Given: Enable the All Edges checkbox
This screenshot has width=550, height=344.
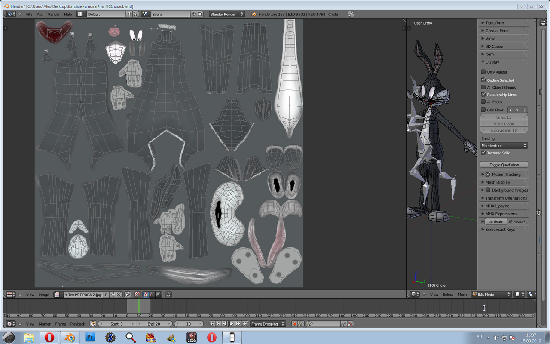Looking at the screenshot, I should pyautogui.click(x=483, y=102).
